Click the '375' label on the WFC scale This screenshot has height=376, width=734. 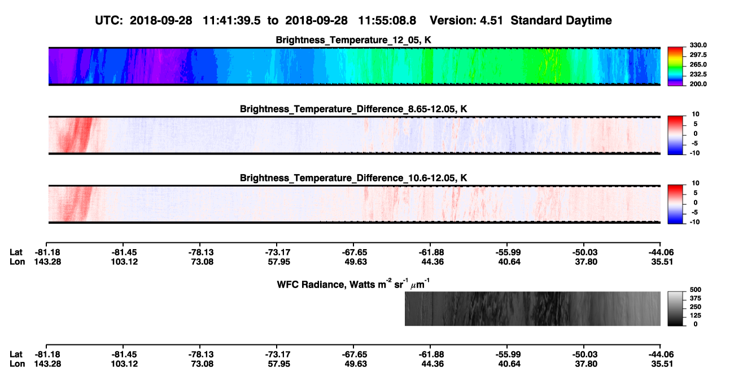695,298
